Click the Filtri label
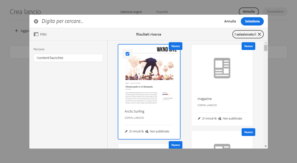Viewport: 297px width, 163px height. click(x=44, y=35)
